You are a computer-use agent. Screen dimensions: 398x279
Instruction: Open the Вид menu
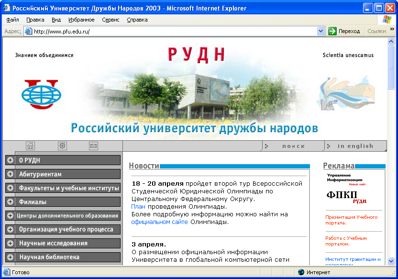(56, 20)
